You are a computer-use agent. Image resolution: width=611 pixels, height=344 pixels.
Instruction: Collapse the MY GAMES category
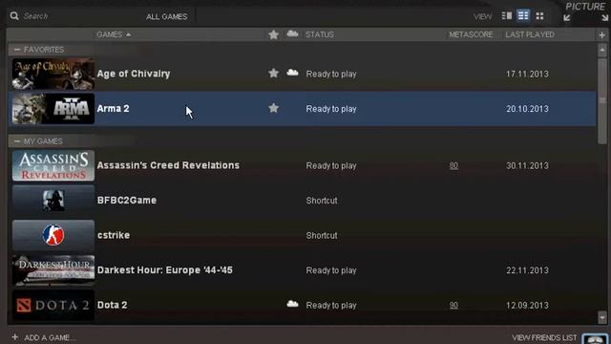[x=17, y=141]
